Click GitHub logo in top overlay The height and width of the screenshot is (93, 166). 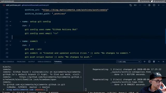[x=139, y=1]
